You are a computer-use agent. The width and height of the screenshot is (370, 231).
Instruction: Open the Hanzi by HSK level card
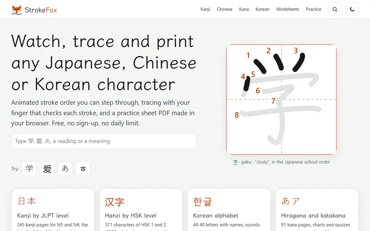tap(141, 210)
